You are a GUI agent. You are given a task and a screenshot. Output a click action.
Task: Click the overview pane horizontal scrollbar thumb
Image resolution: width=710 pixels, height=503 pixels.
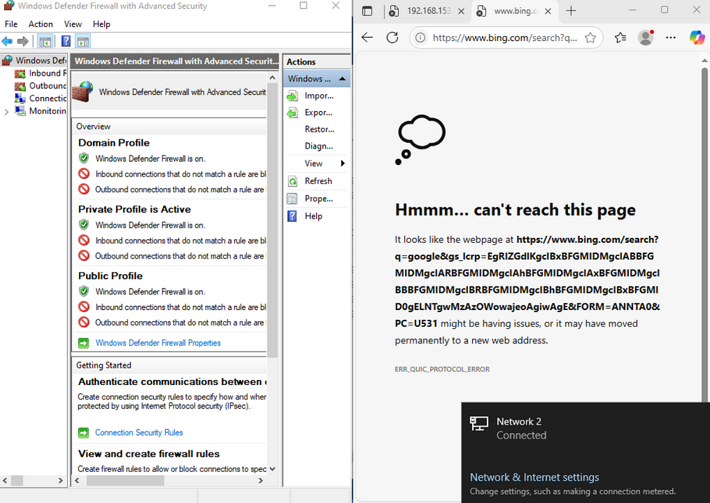125,480
